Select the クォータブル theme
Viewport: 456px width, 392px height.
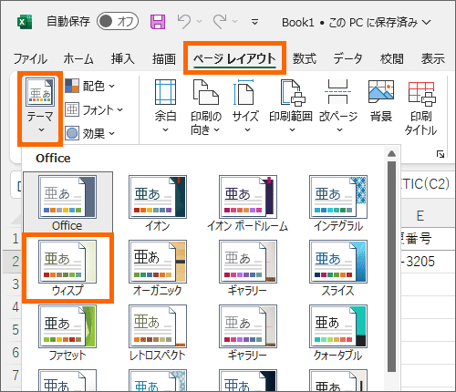click(338, 333)
